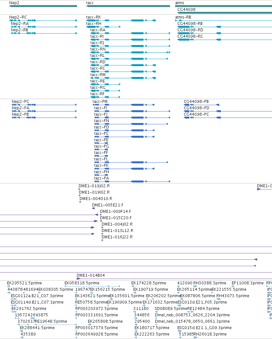Click transcript CG44098-RC
The width and height of the screenshot is (272, 339).
[190, 36]
